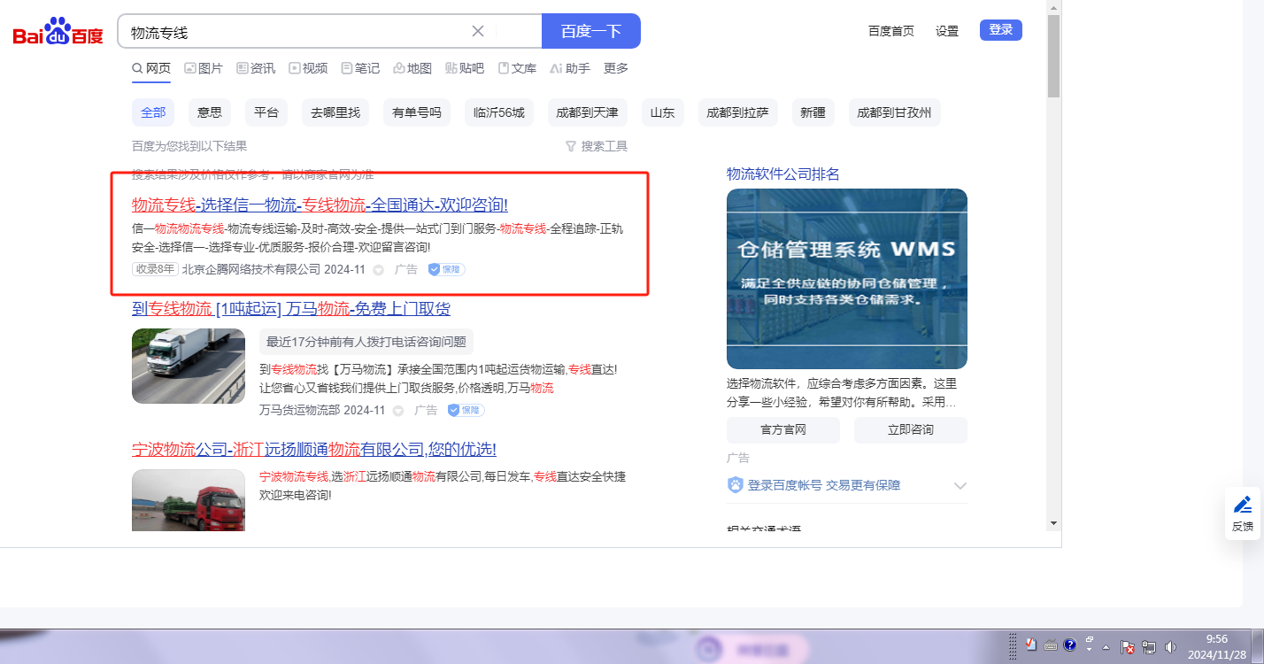Click the 收录8年 tag
Image resolution: width=1264 pixels, height=664 pixels.
[x=155, y=269]
